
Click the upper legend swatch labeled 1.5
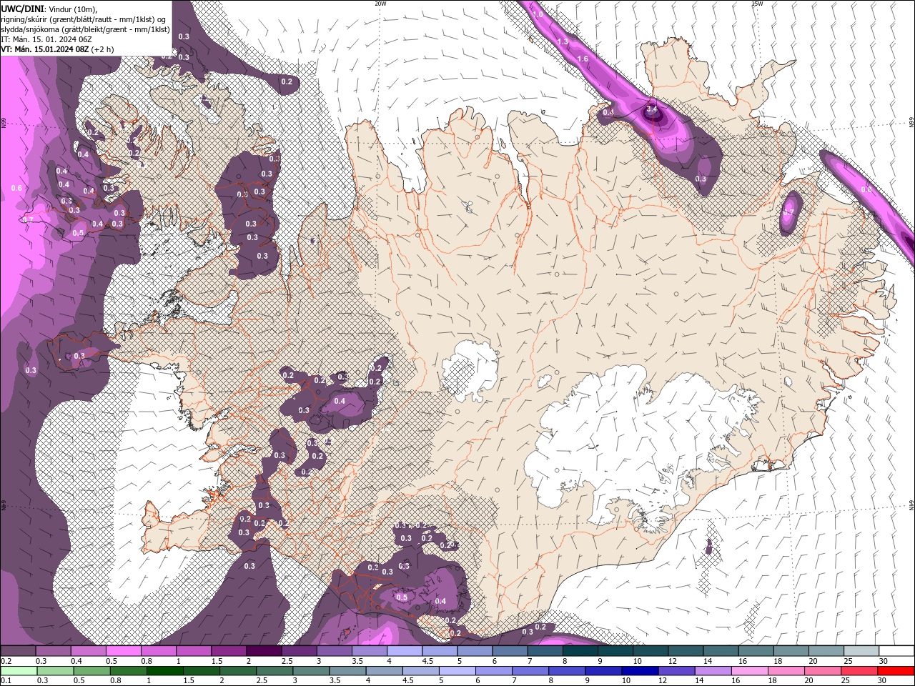pyautogui.click(x=229, y=651)
